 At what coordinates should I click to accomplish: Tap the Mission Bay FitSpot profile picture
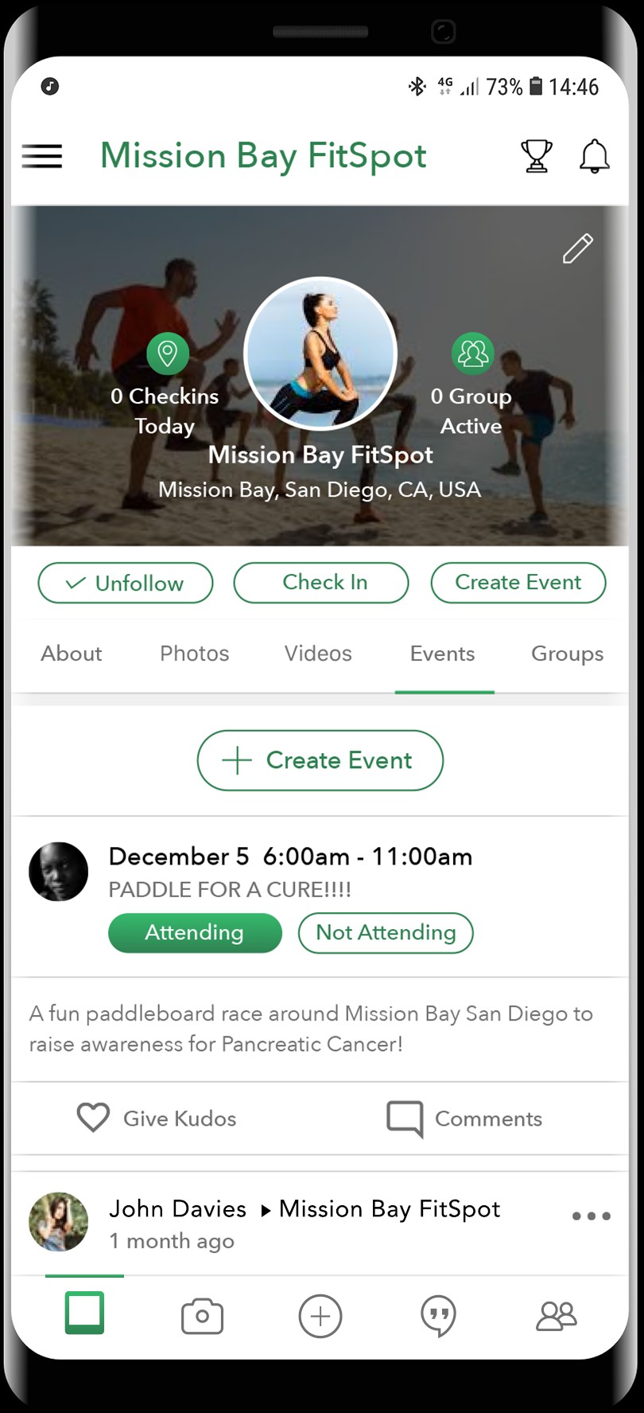point(320,353)
